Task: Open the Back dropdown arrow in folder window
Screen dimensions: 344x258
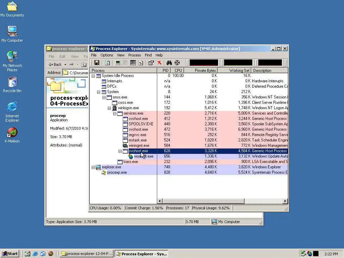Action: [65, 65]
